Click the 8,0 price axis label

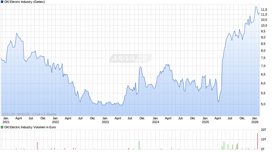263,51
